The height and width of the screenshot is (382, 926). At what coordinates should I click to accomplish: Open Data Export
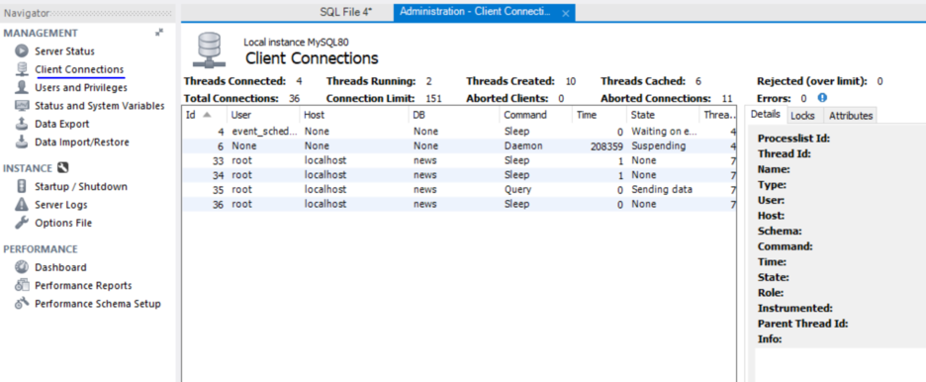(62, 124)
